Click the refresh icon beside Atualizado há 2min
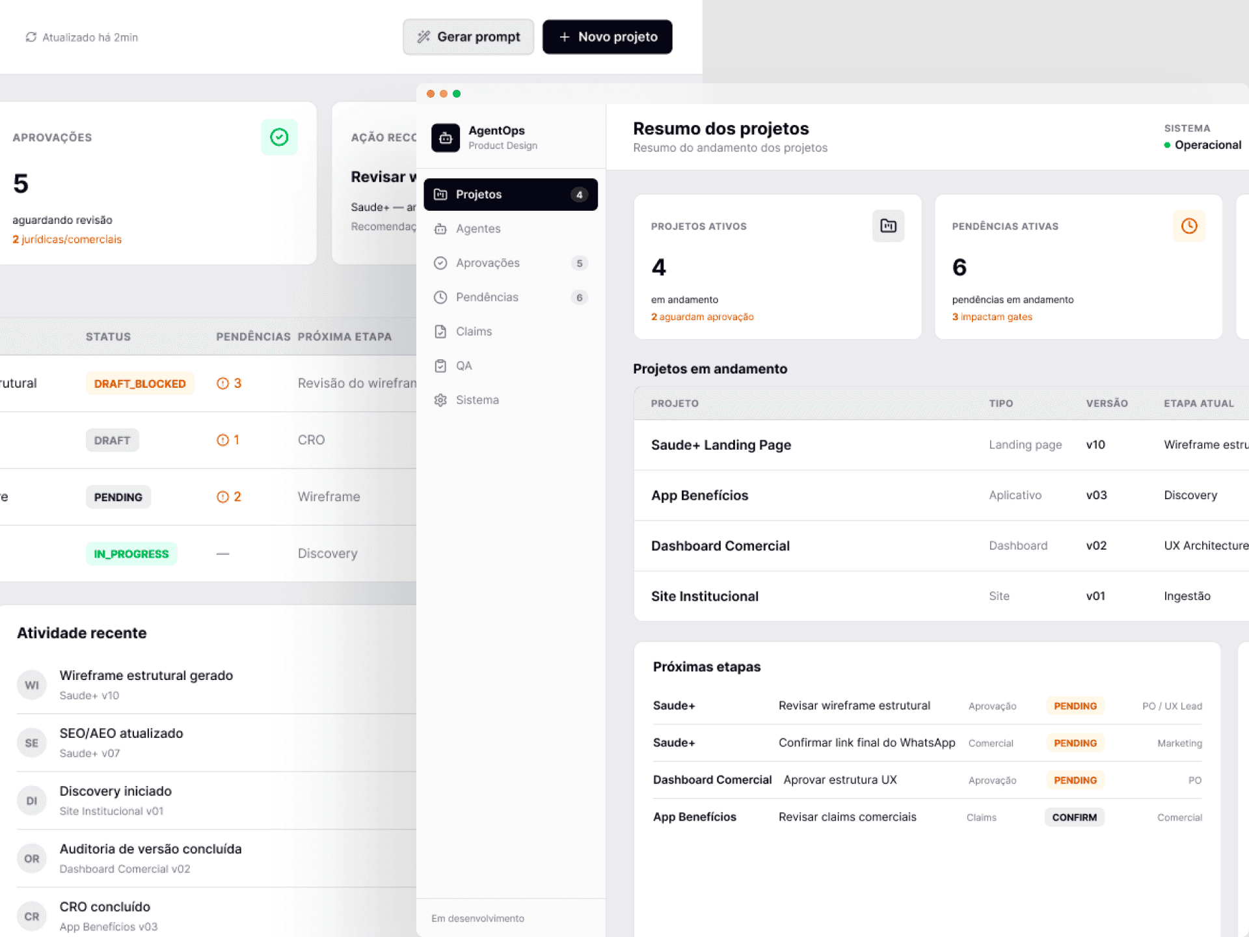 click(x=31, y=37)
